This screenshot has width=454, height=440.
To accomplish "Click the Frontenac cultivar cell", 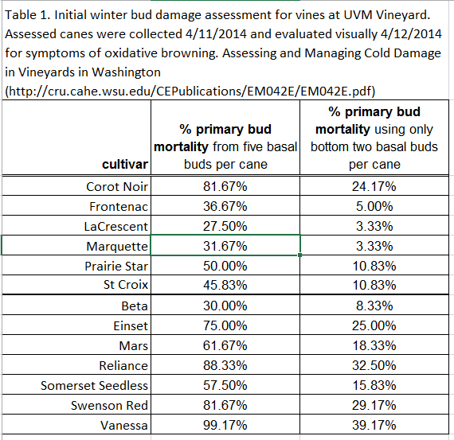I will [76, 206].
